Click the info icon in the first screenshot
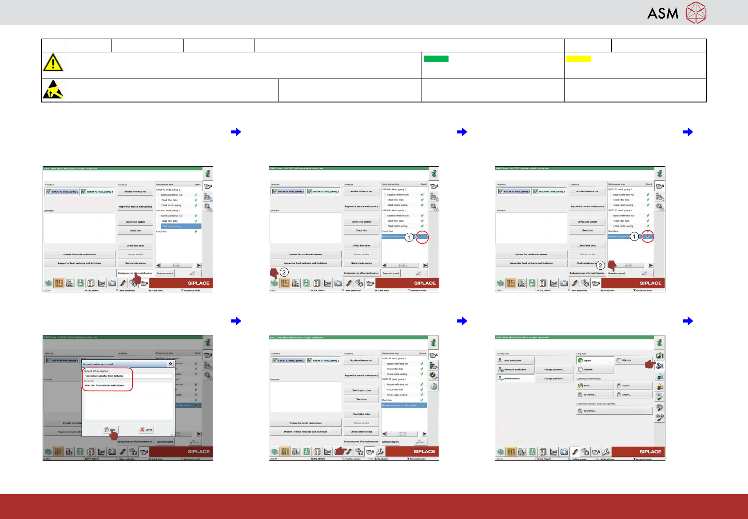The image size is (748, 519). pyautogui.click(x=208, y=173)
